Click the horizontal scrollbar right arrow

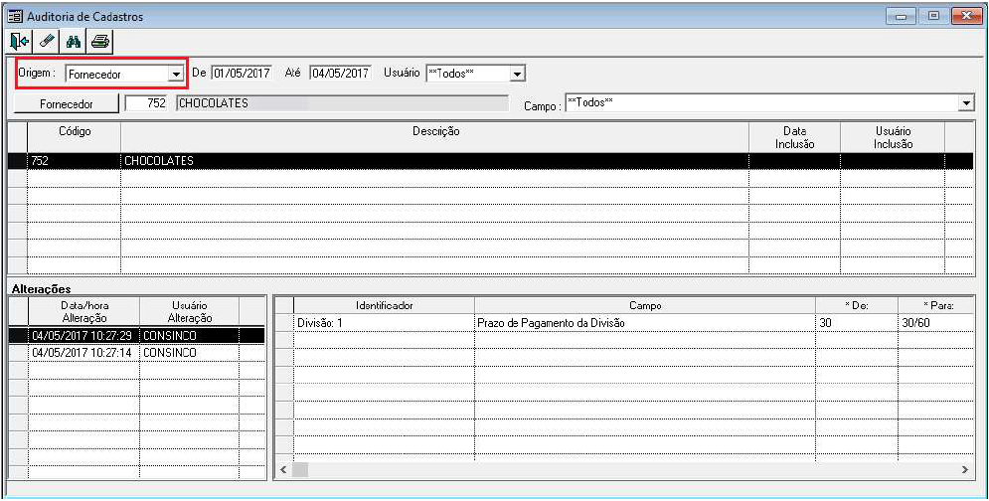pos(964,469)
